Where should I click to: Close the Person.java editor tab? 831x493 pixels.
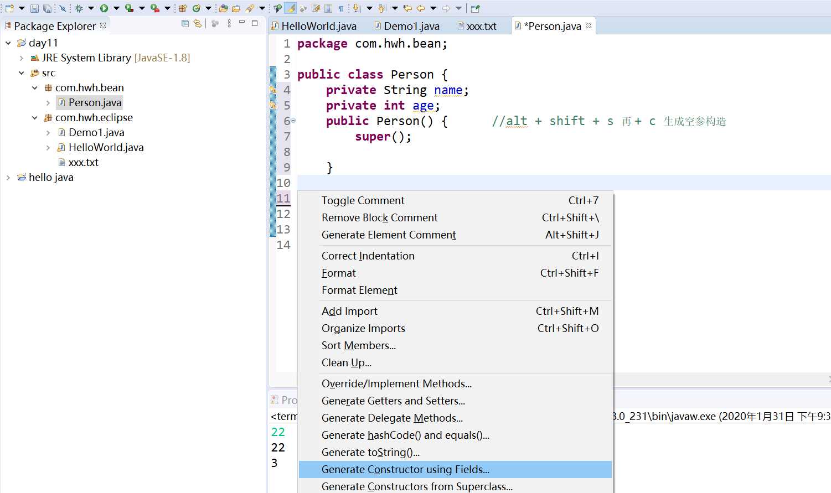(x=589, y=25)
